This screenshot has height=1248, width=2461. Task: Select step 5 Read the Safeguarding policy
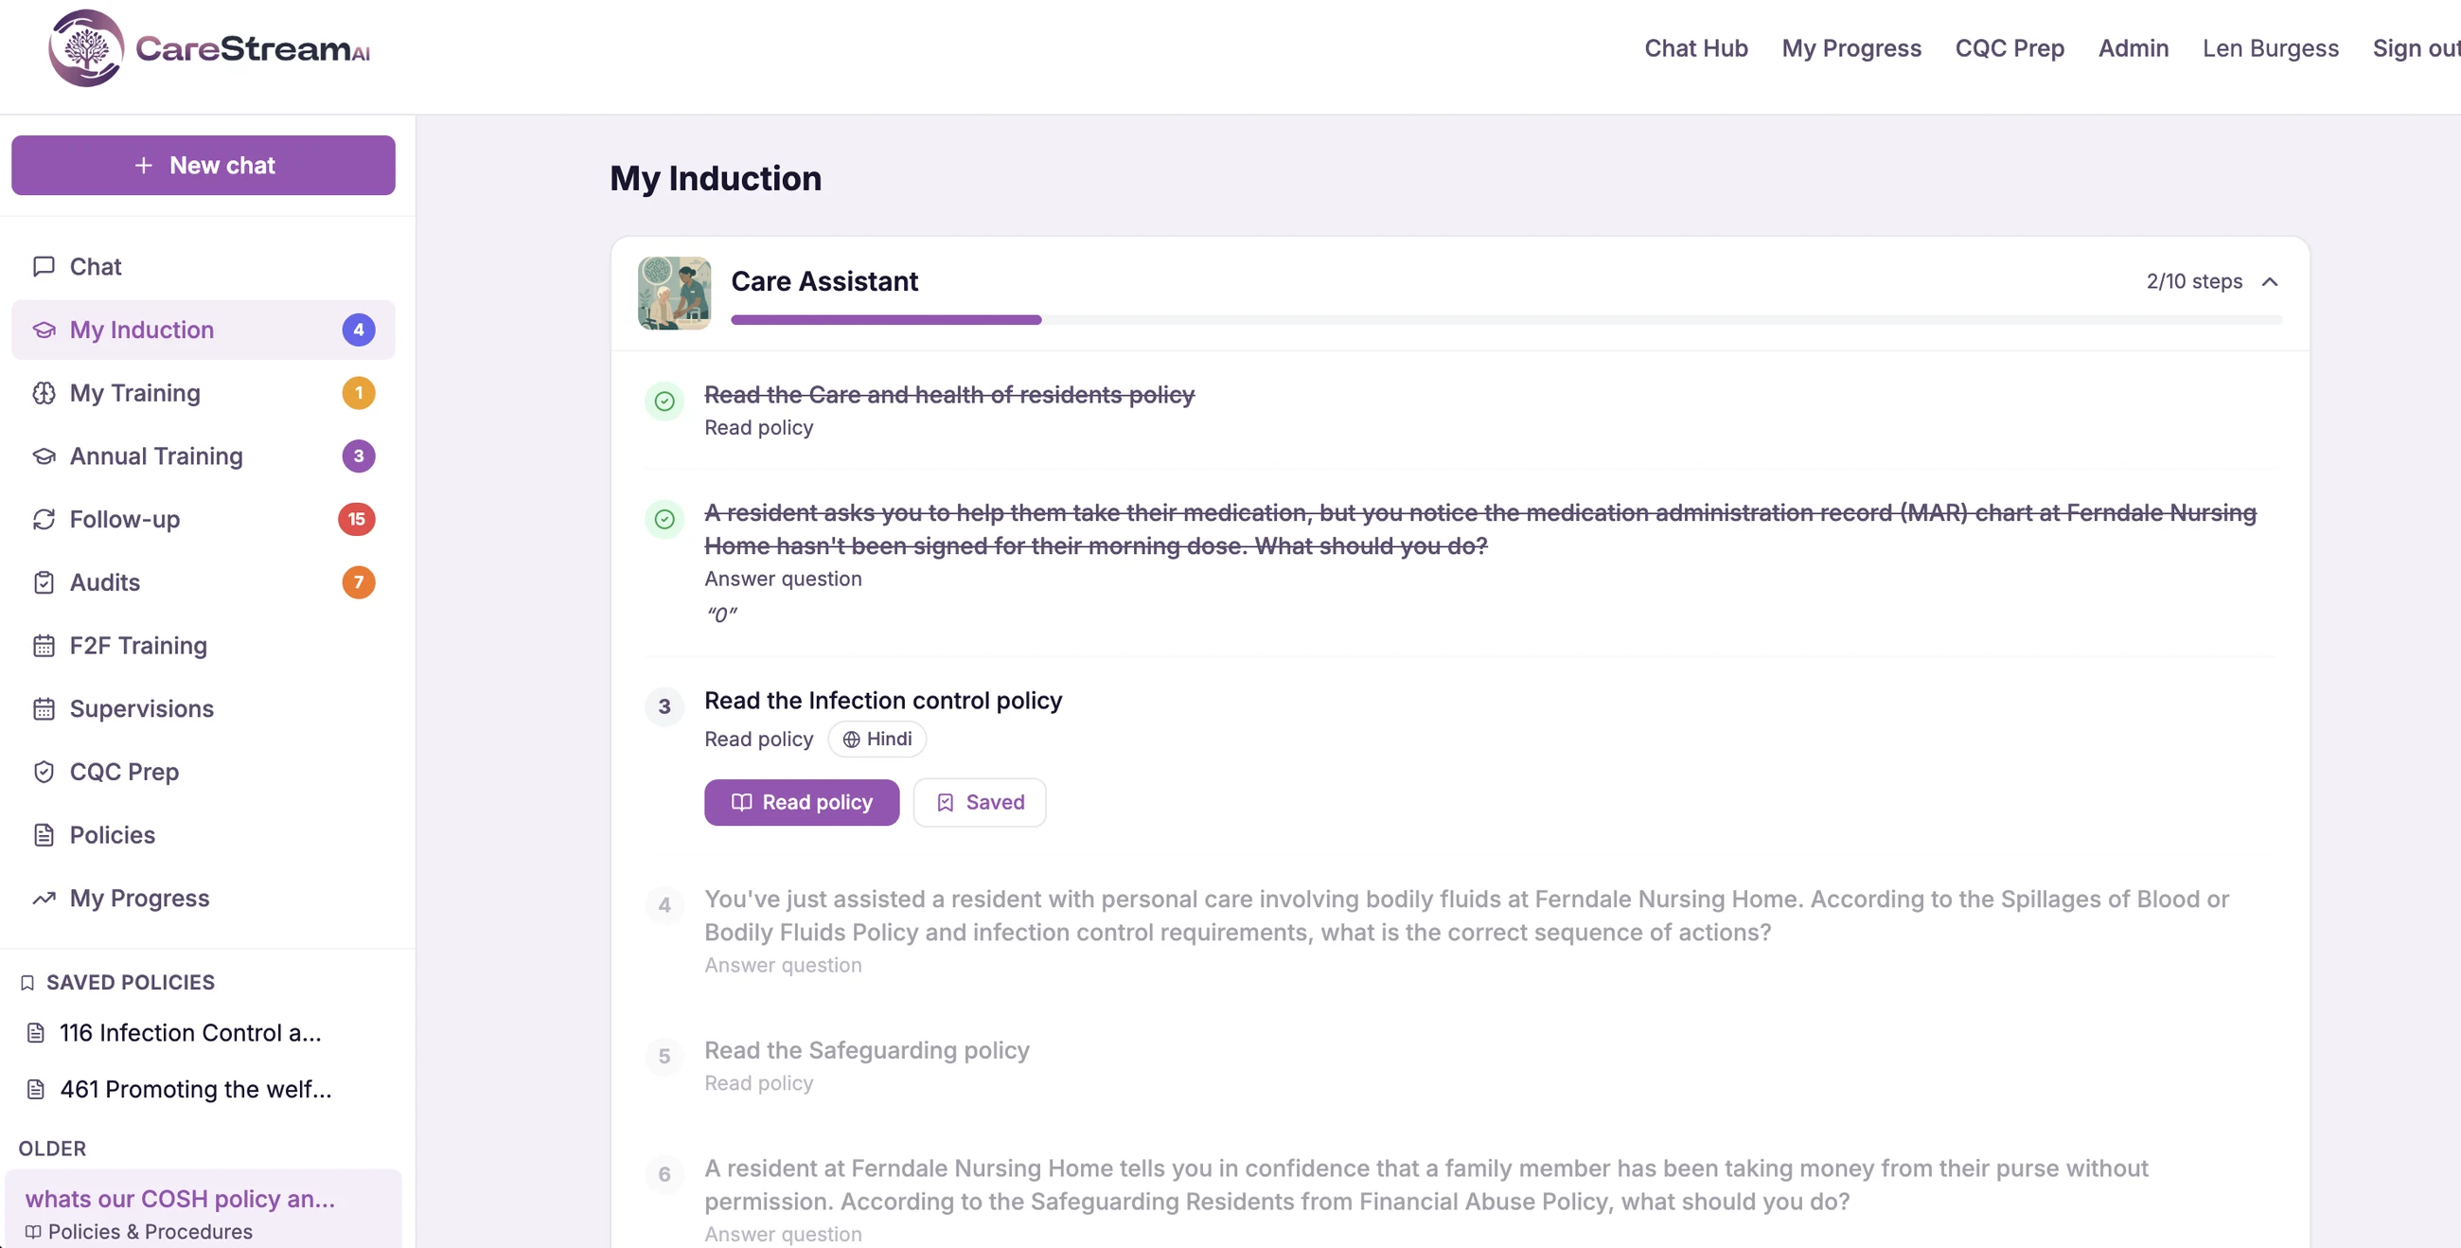[866, 1049]
